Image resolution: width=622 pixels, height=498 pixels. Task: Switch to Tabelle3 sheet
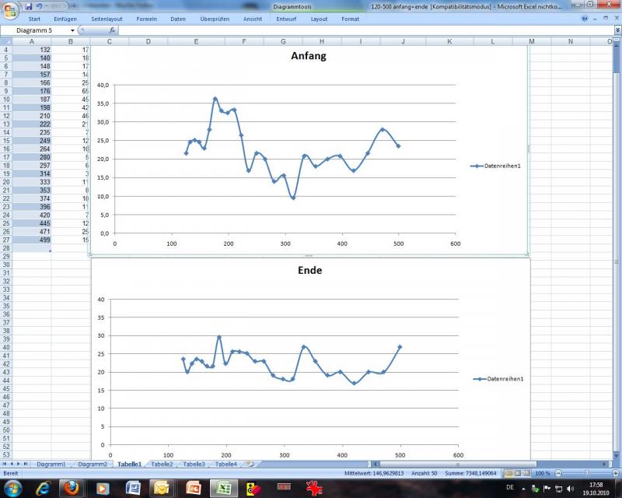pos(194,464)
